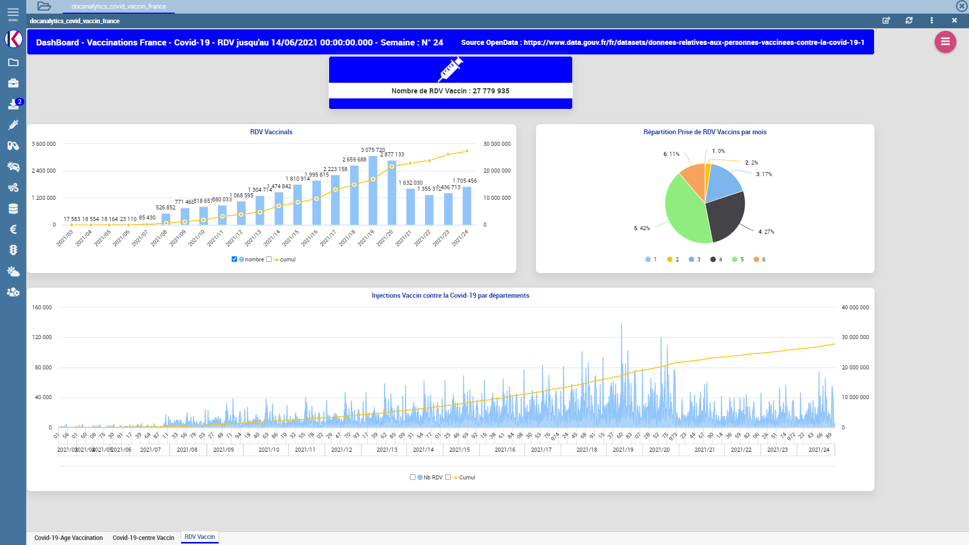
Task: Click the docanalytics_covid_vaccin_france header title
Action: (75, 21)
